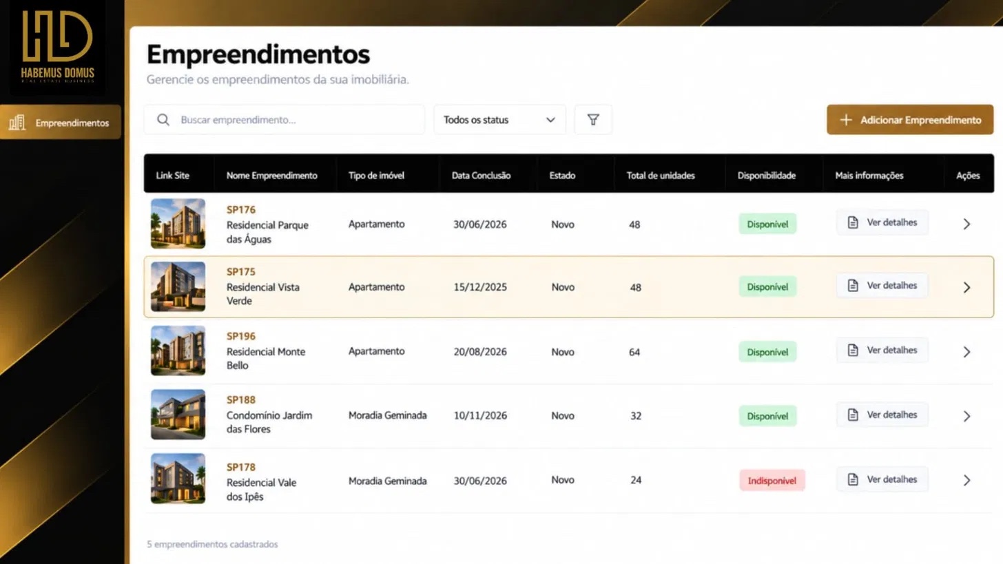Expand the SP178 row action chevron
This screenshot has width=1003, height=564.
point(966,480)
